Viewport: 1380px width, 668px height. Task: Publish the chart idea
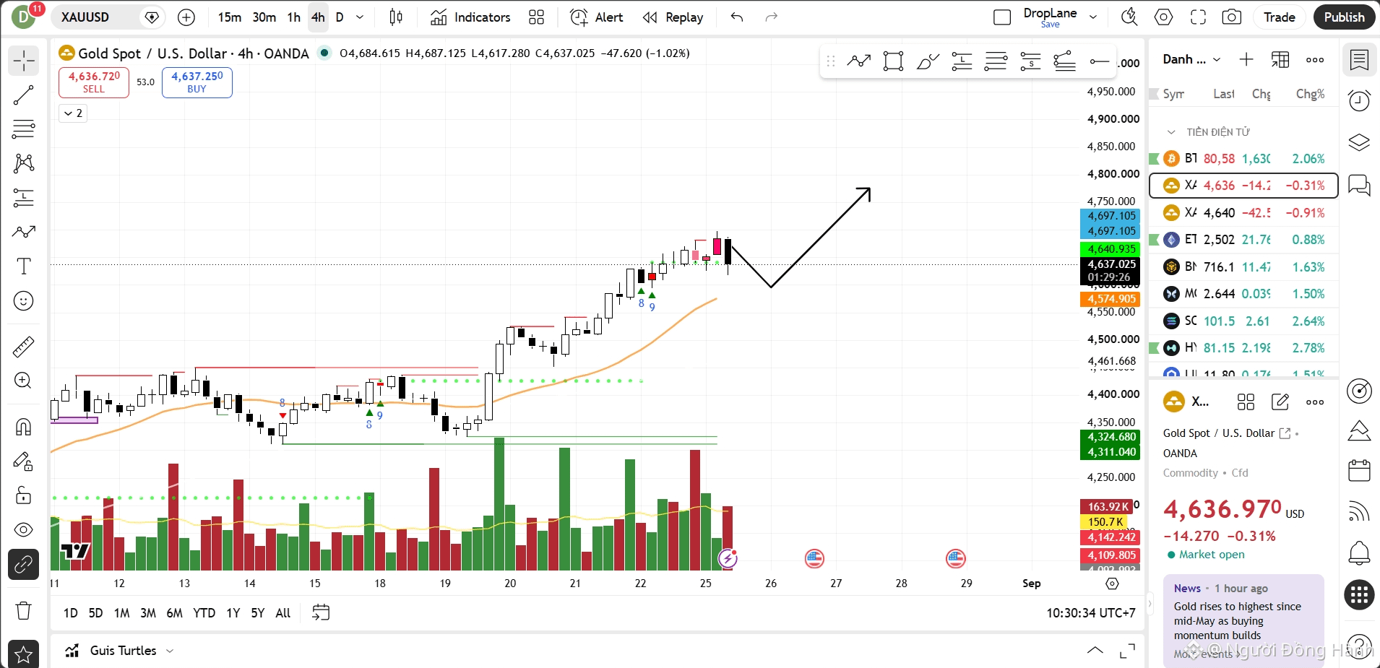pos(1344,17)
